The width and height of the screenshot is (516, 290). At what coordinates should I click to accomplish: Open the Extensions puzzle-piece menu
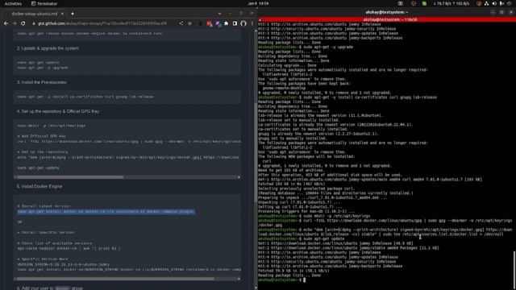pyautogui.click(x=227, y=23)
